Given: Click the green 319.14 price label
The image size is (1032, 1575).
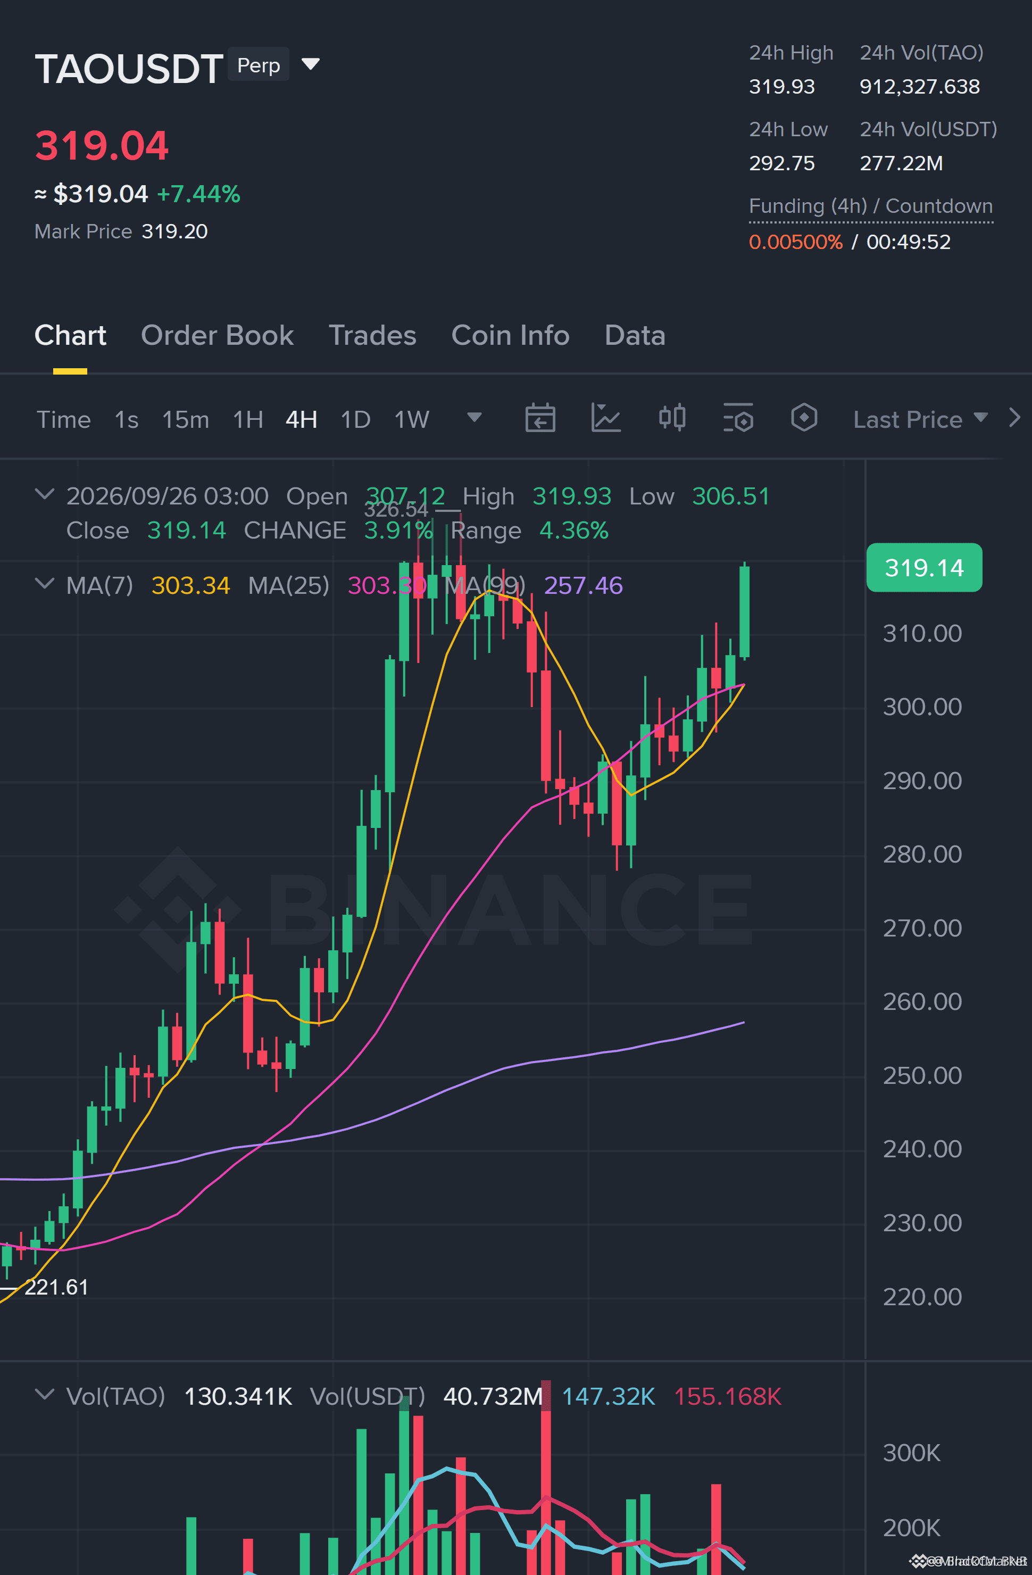Looking at the screenshot, I should (924, 568).
